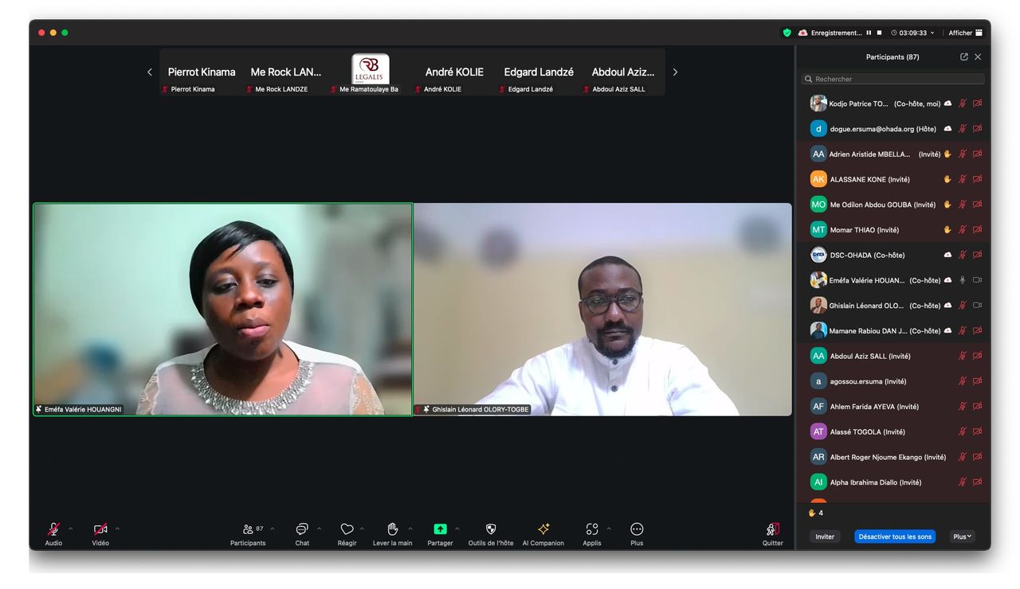Click Kodjo Patrice's muted microphone icon
The height and width of the screenshot is (589, 1020).
pos(963,103)
